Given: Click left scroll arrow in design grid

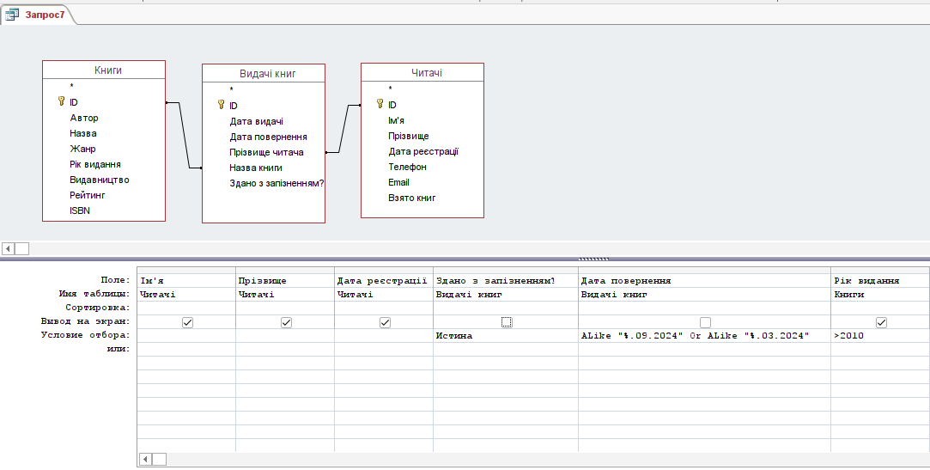Looking at the screenshot, I should click(x=145, y=460).
